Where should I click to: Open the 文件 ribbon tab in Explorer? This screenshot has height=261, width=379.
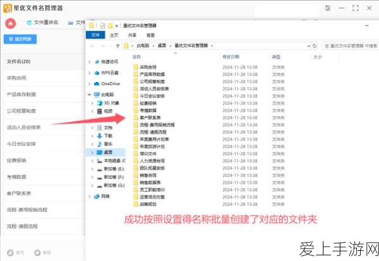(x=95, y=35)
